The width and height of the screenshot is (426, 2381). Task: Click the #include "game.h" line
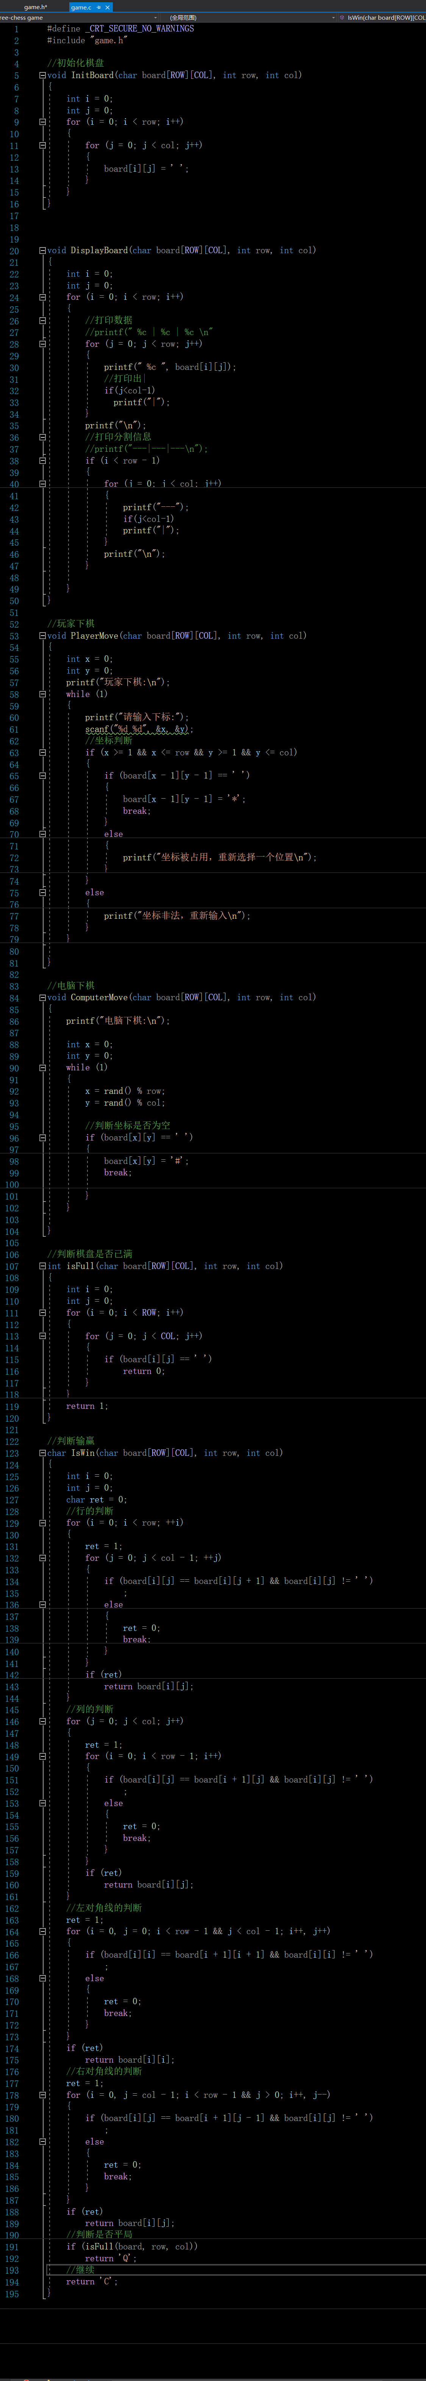coord(88,41)
